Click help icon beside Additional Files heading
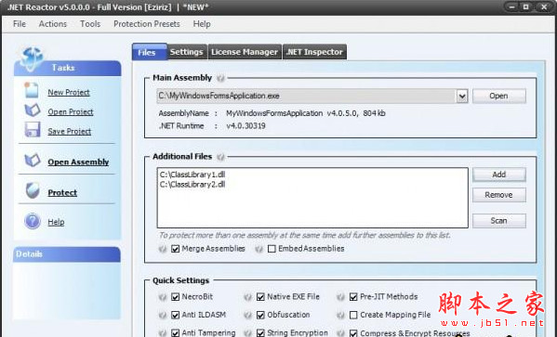This screenshot has width=557, height=337. [220, 157]
